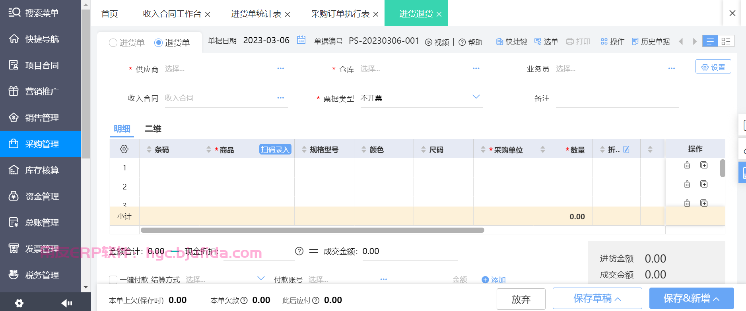Go to previous document with left triangle
This screenshot has height=311, width=746.
click(x=681, y=41)
